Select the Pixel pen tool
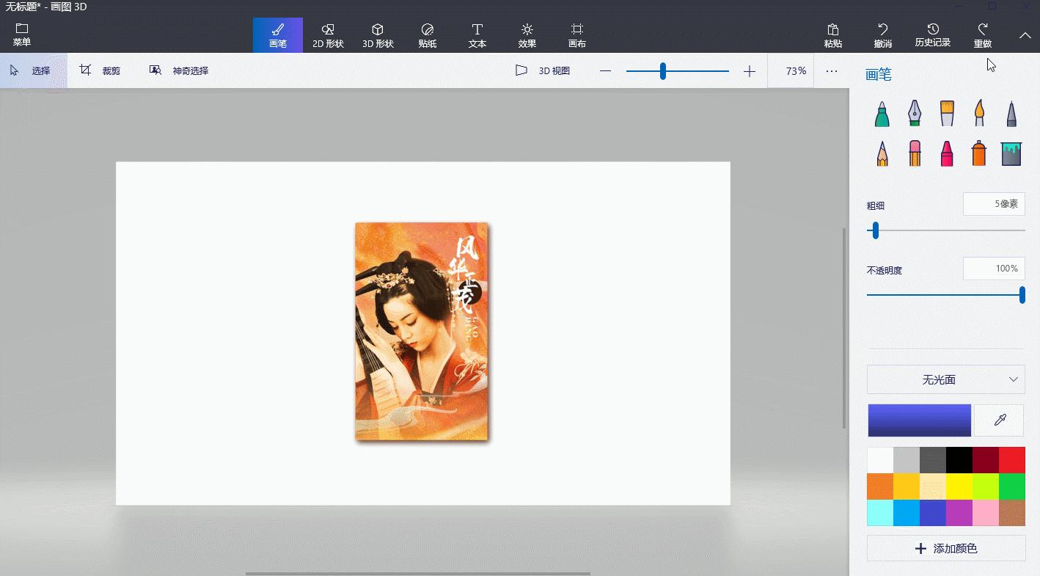The width and height of the screenshot is (1040, 576). click(1011, 114)
